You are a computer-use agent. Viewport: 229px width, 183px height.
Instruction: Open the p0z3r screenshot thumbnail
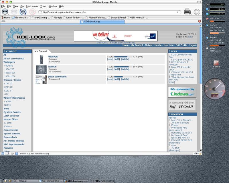pyautogui.click(x=41, y=80)
